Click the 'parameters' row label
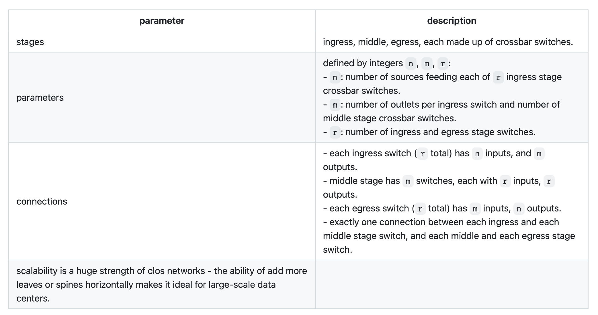Screen dimensions: 598x315 tap(40, 98)
